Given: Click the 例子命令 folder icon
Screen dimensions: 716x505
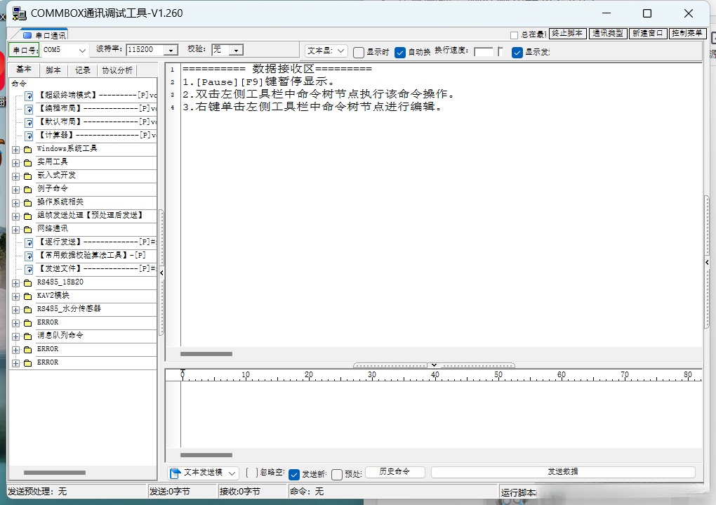Looking at the screenshot, I should [28, 189].
